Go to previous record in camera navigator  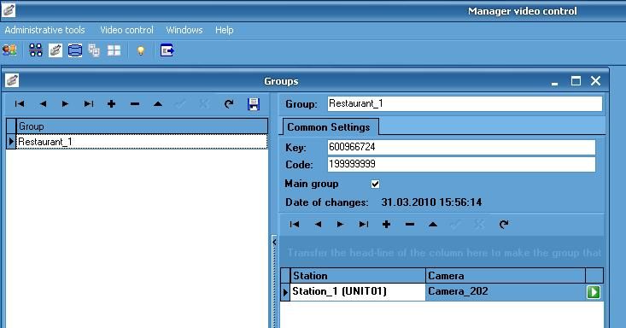pos(318,225)
